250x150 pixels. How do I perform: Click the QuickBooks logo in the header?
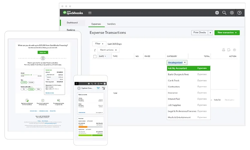coord(73,13)
